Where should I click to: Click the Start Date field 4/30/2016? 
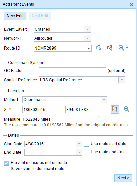point(50,144)
